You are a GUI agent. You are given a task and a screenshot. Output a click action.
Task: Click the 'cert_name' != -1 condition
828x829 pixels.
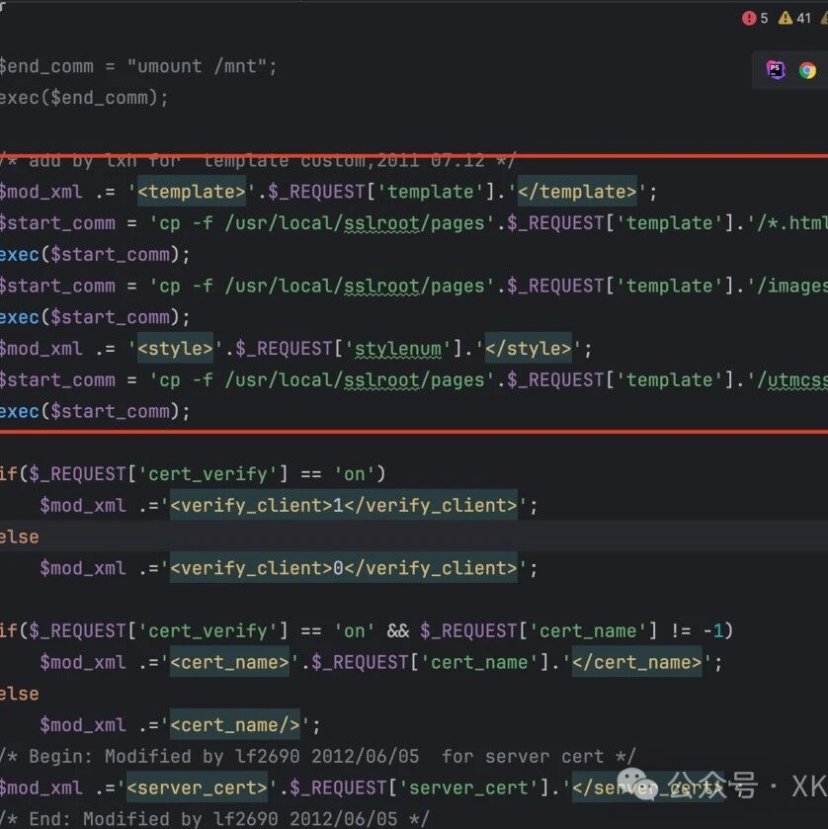click(x=575, y=630)
